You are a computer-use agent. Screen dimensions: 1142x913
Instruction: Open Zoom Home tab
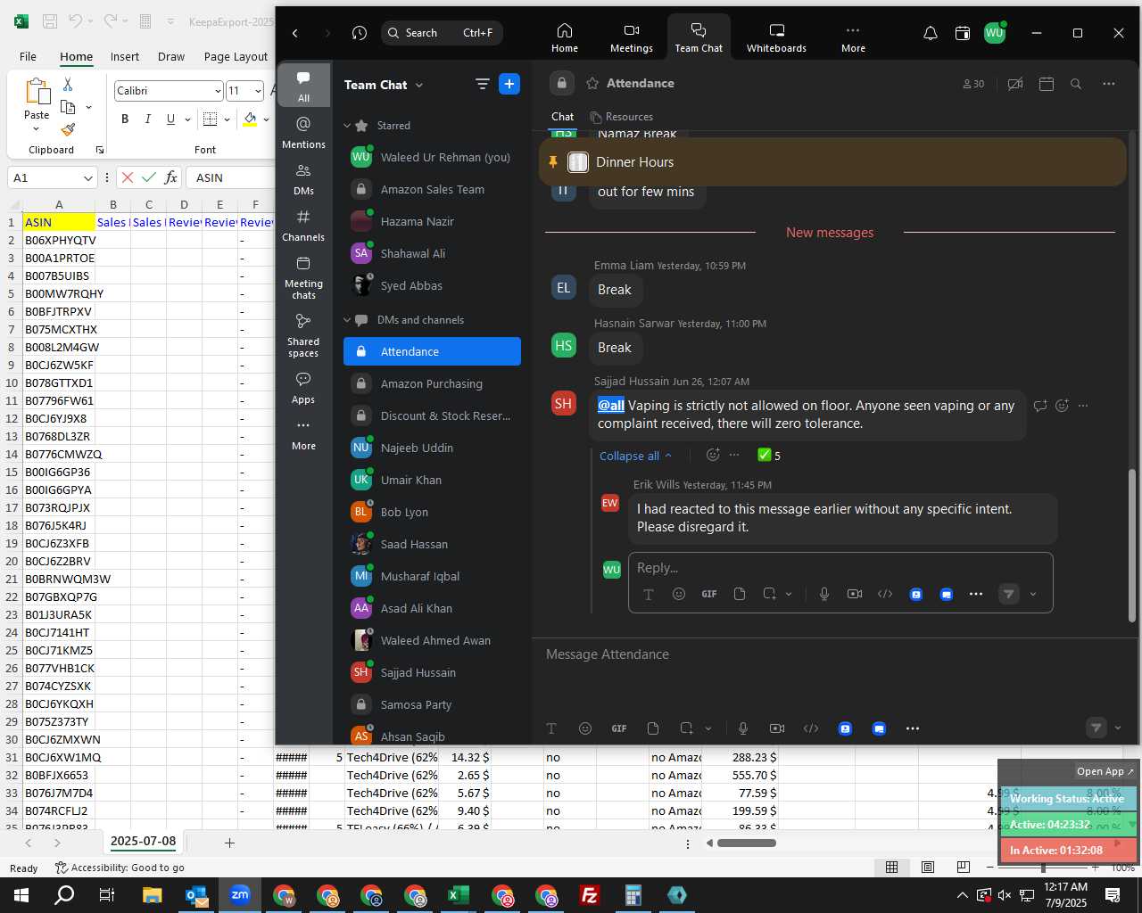pos(564,37)
